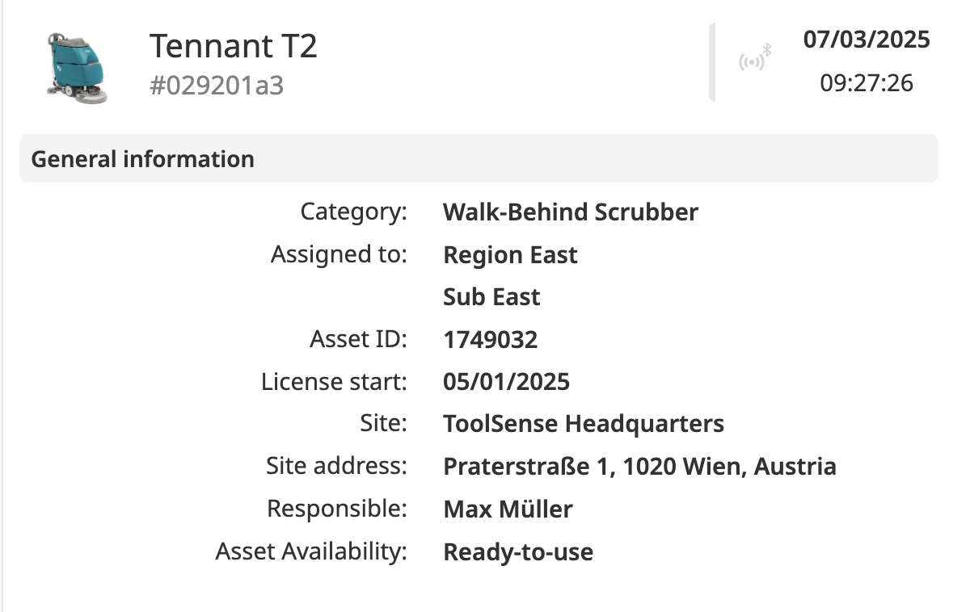The height and width of the screenshot is (612, 970).
Task: Click the last-seen date 07/03/2025
Action: [x=867, y=40]
